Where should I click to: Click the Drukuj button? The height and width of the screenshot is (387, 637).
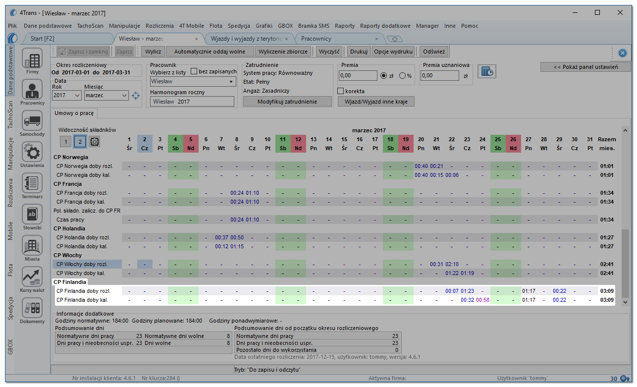pos(359,51)
